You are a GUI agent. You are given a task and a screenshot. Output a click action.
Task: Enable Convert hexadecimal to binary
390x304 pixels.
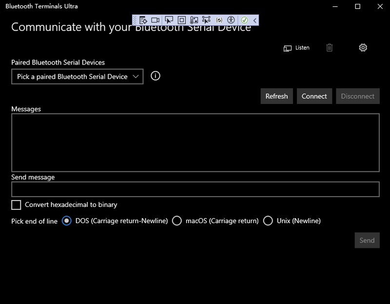coord(16,204)
